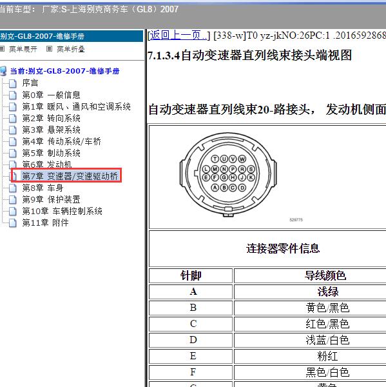This screenshot has height=387, width=386.
Task: Click the page icon next to 第4章
Action: (x=13, y=142)
